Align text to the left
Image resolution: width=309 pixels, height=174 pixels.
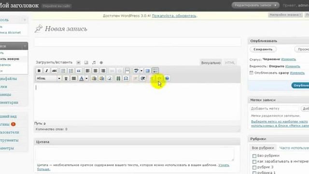[87, 71]
